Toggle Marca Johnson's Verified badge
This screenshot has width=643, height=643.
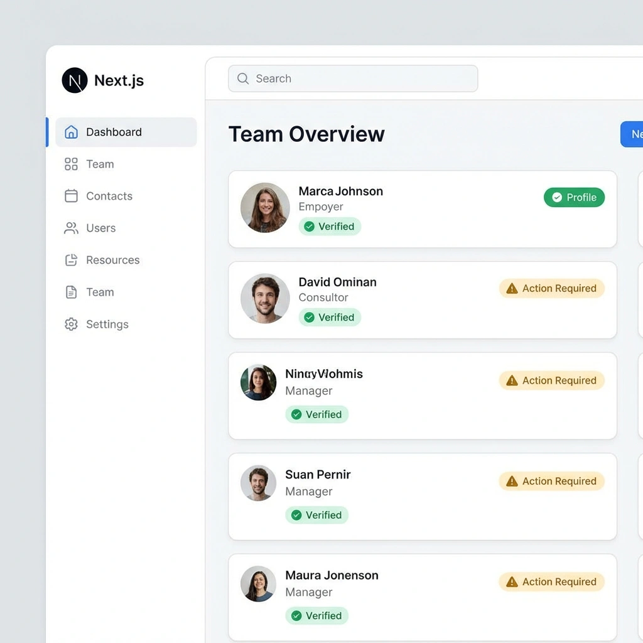[330, 226]
